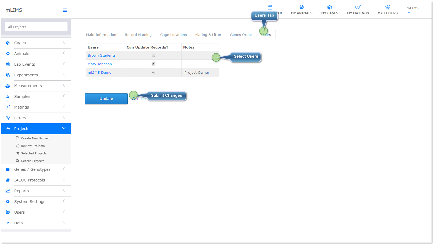Click the Genes / Genotypes list icon
Viewport: 434px width, 245px height.
[x=8, y=169]
